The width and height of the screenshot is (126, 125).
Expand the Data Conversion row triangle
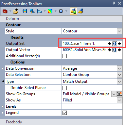point(3,69)
